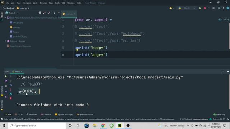The width and height of the screenshot is (230, 129).
Task: Expand all in the Project panel
Action: pos(44,13)
